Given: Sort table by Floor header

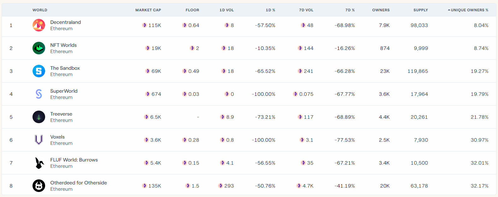Looking at the screenshot, I should click(x=192, y=10).
